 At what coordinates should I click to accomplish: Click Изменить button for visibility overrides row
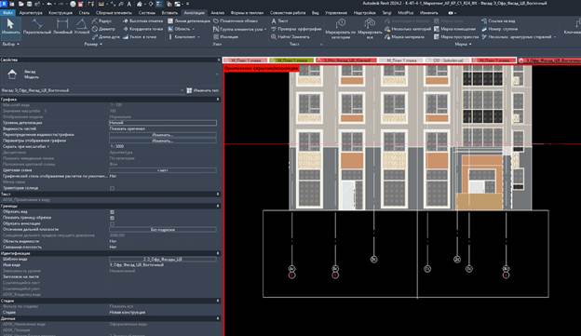pos(163,135)
